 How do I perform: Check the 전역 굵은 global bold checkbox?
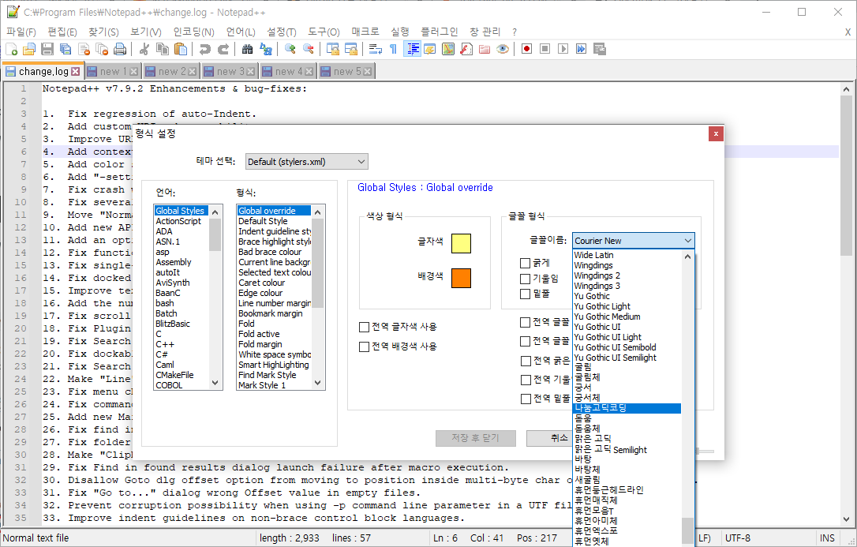(x=526, y=362)
